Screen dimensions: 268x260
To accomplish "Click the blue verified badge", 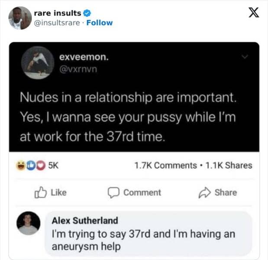I will click(x=87, y=13).
